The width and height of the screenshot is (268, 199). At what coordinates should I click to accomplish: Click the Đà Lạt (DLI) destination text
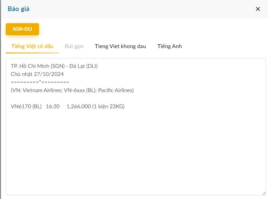click(84, 66)
